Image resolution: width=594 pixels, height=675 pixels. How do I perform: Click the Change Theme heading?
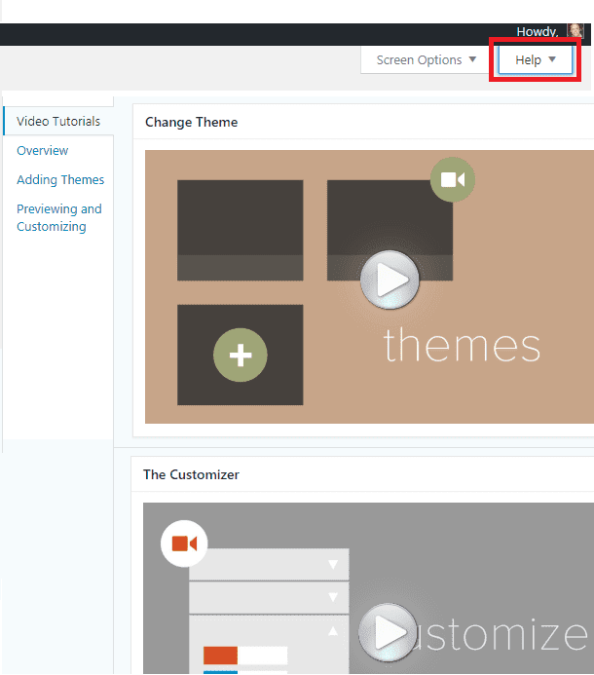pyautogui.click(x=192, y=123)
